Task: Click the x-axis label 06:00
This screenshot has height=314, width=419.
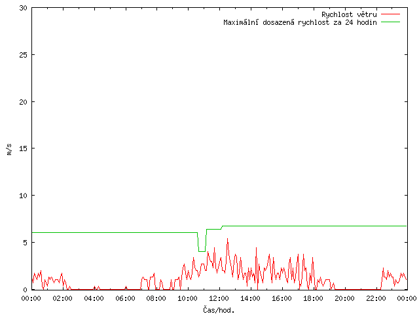Action: [125, 298]
